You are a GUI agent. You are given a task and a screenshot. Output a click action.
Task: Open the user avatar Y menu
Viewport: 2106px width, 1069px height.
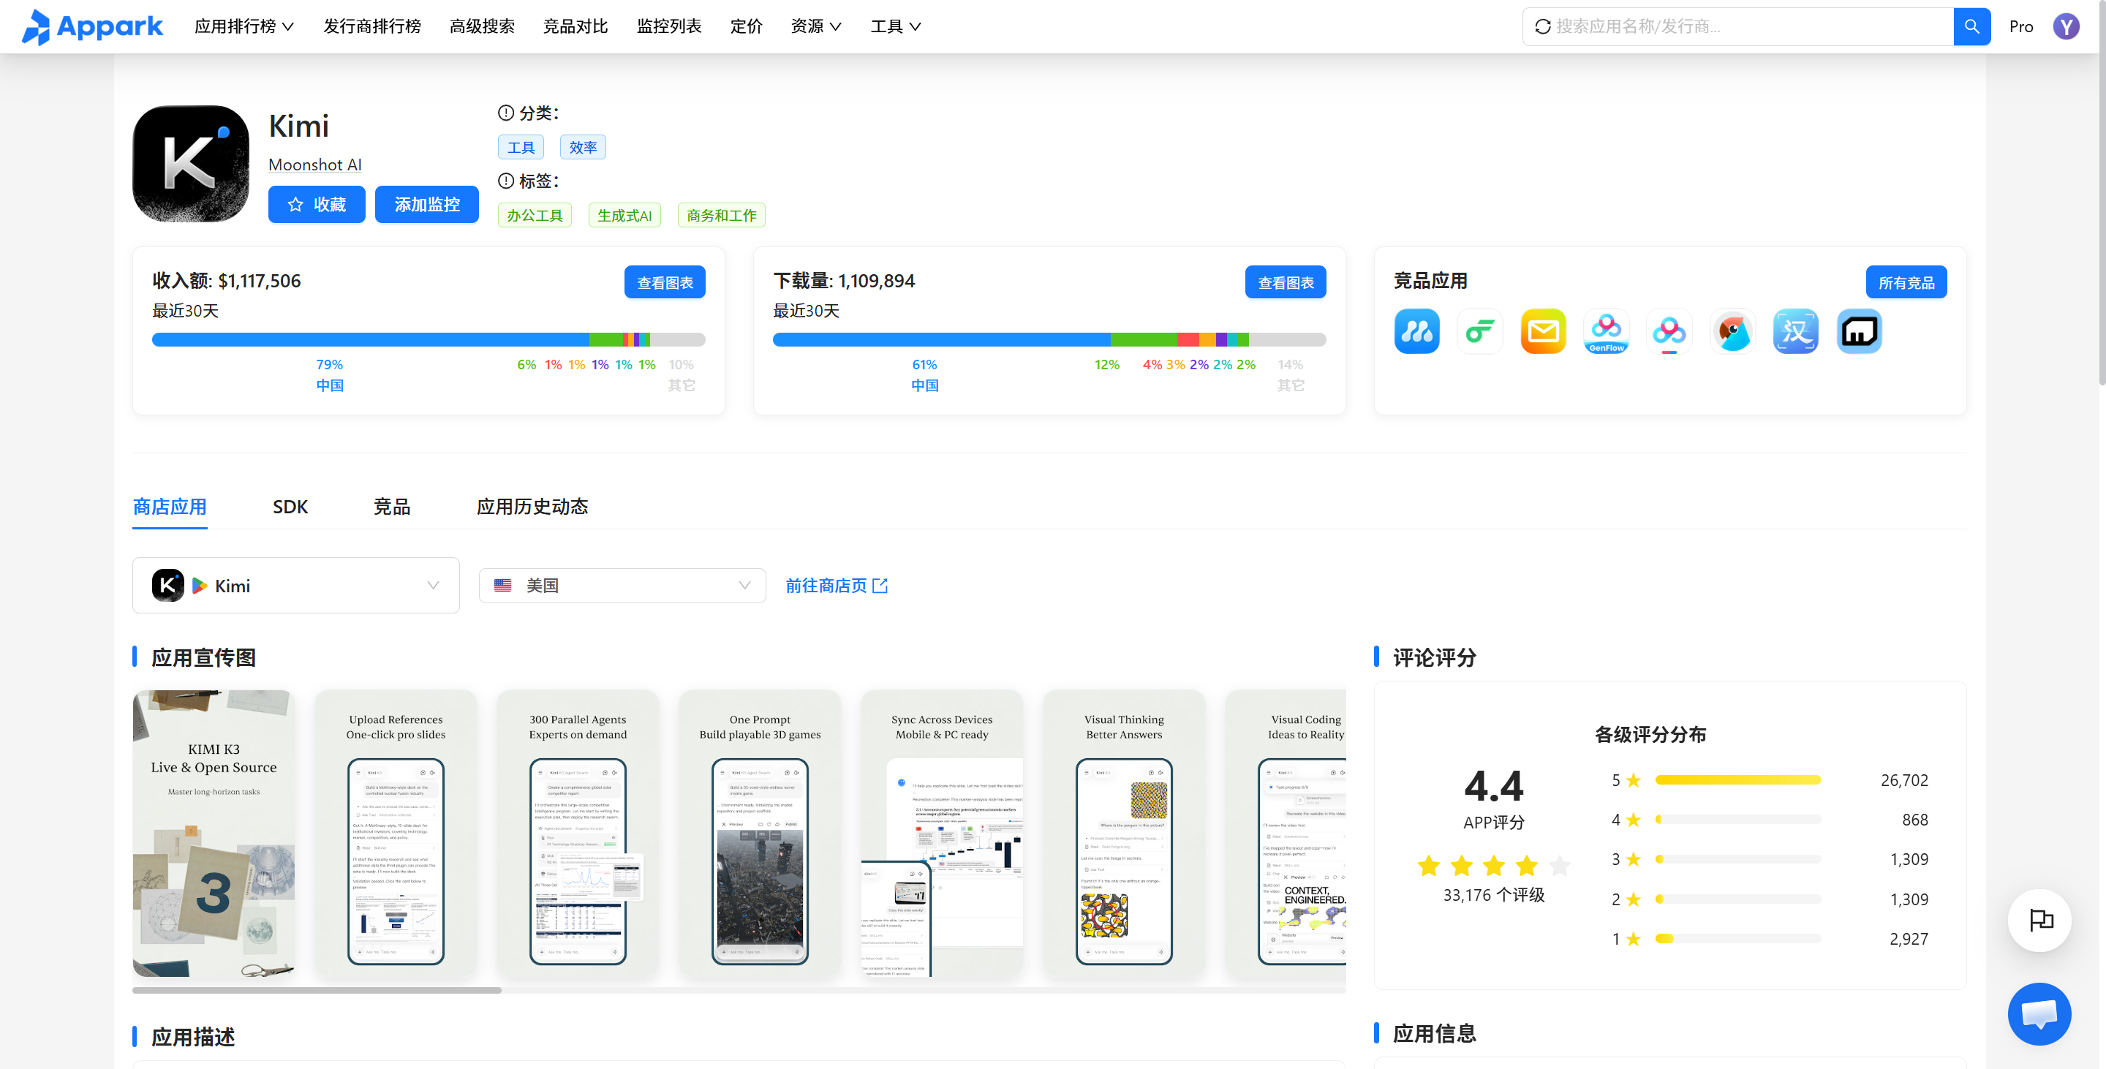click(x=2066, y=27)
